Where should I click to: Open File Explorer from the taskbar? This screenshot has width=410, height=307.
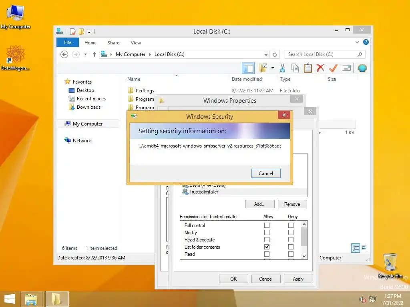pyautogui.click(x=31, y=299)
